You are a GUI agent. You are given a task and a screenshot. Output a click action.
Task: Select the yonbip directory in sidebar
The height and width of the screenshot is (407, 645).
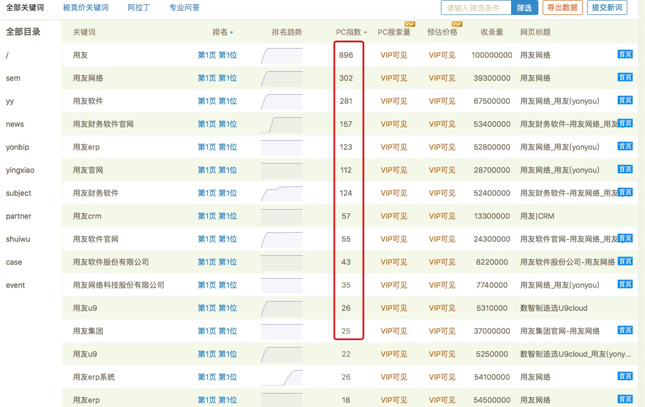click(17, 147)
